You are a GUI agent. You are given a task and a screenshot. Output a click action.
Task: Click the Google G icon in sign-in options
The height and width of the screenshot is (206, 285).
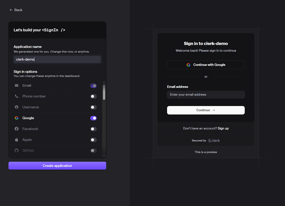pyautogui.click(x=17, y=118)
